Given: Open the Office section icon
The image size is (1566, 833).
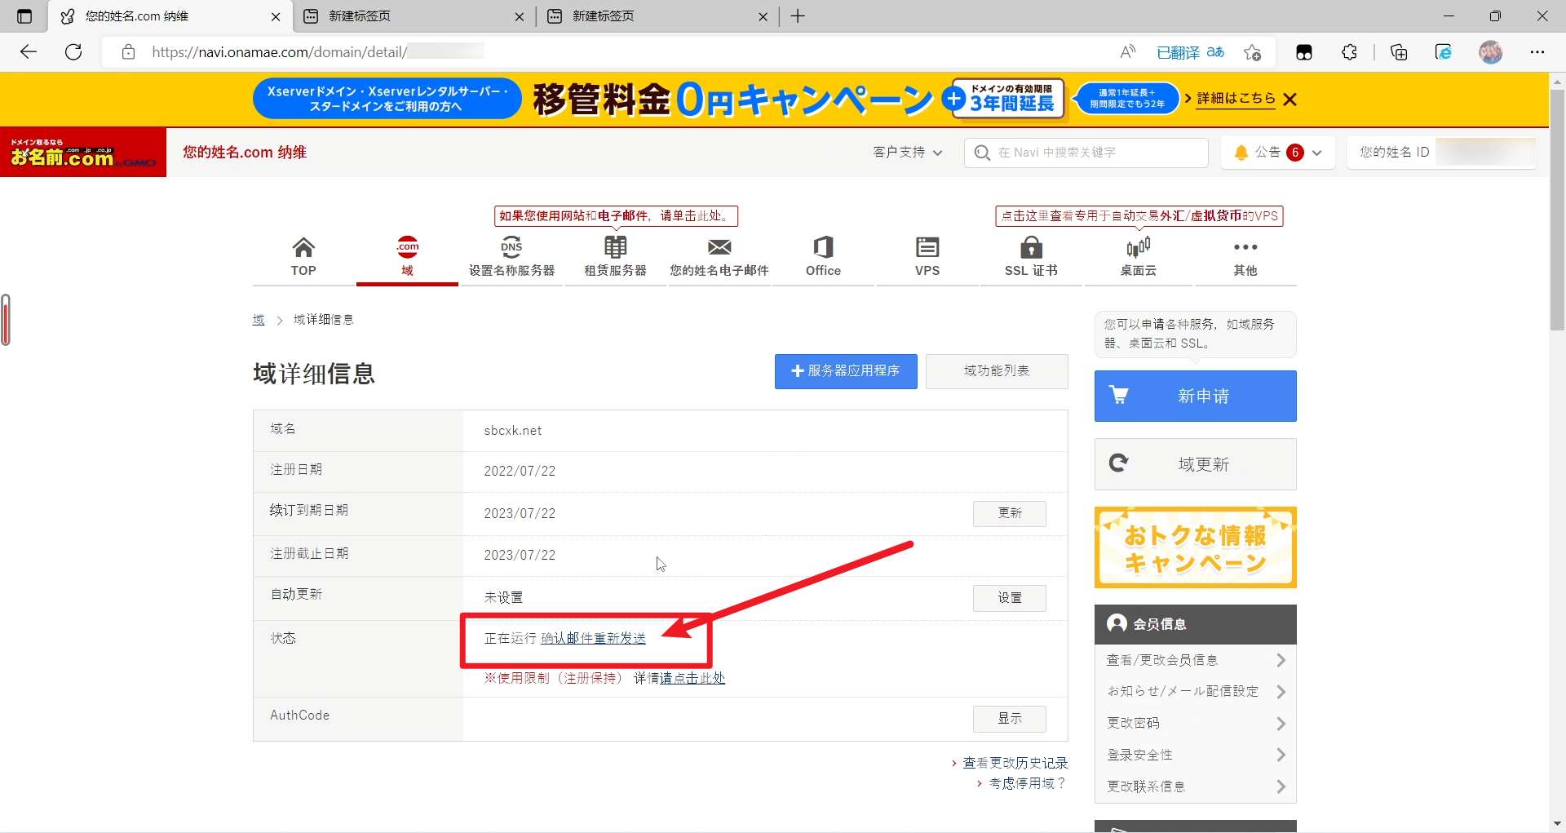Looking at the screenshot, I should [x=823, y=249].
